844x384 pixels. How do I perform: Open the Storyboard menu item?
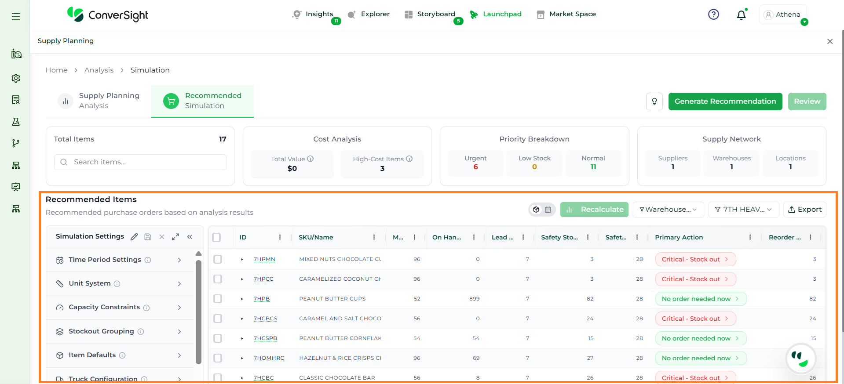[435, 14]
